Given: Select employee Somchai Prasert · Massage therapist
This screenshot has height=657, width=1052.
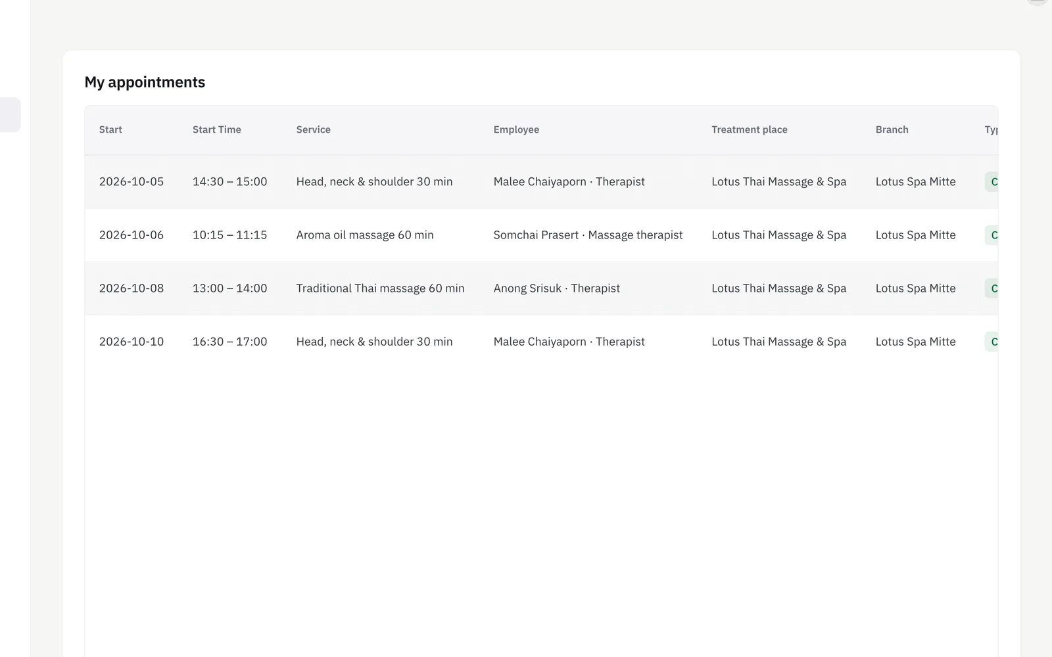Looking at the screenshot, I should pyautogui.click(x=588, y=235).
